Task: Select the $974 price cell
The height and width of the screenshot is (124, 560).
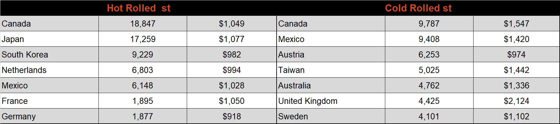Action: point(516,54)
